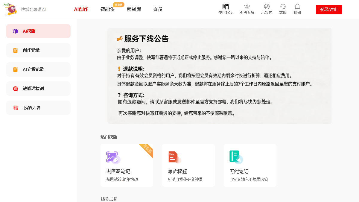The height and width of the screenshot is (202, 359).
Task: Open the 智能体 tab
Action: pyautogui.click(x=107, y=9)
